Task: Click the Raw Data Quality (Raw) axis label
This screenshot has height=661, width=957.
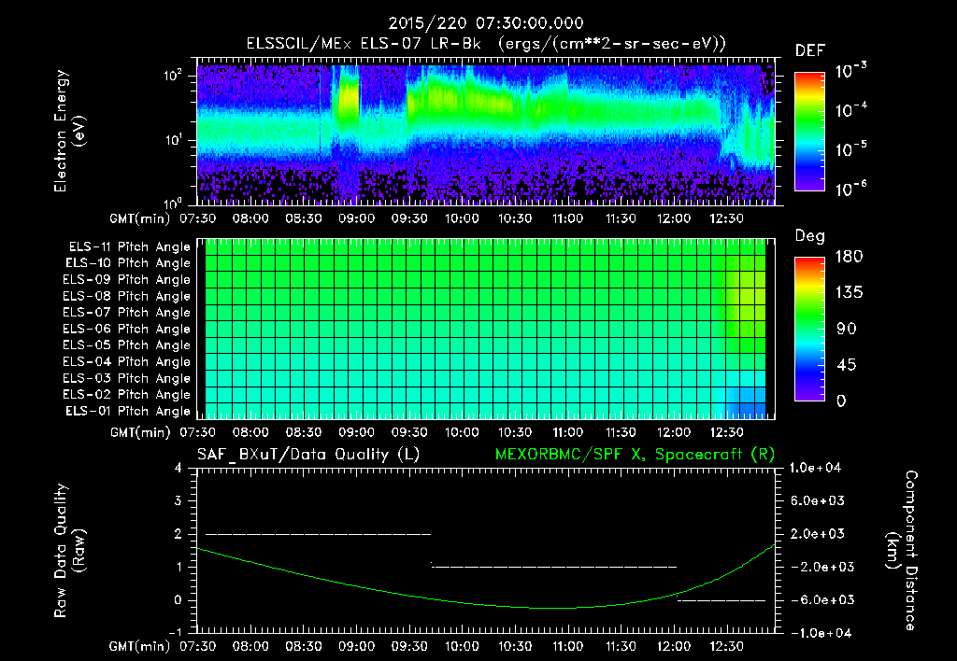Action: pyautogui.click(x=69, y=551)
